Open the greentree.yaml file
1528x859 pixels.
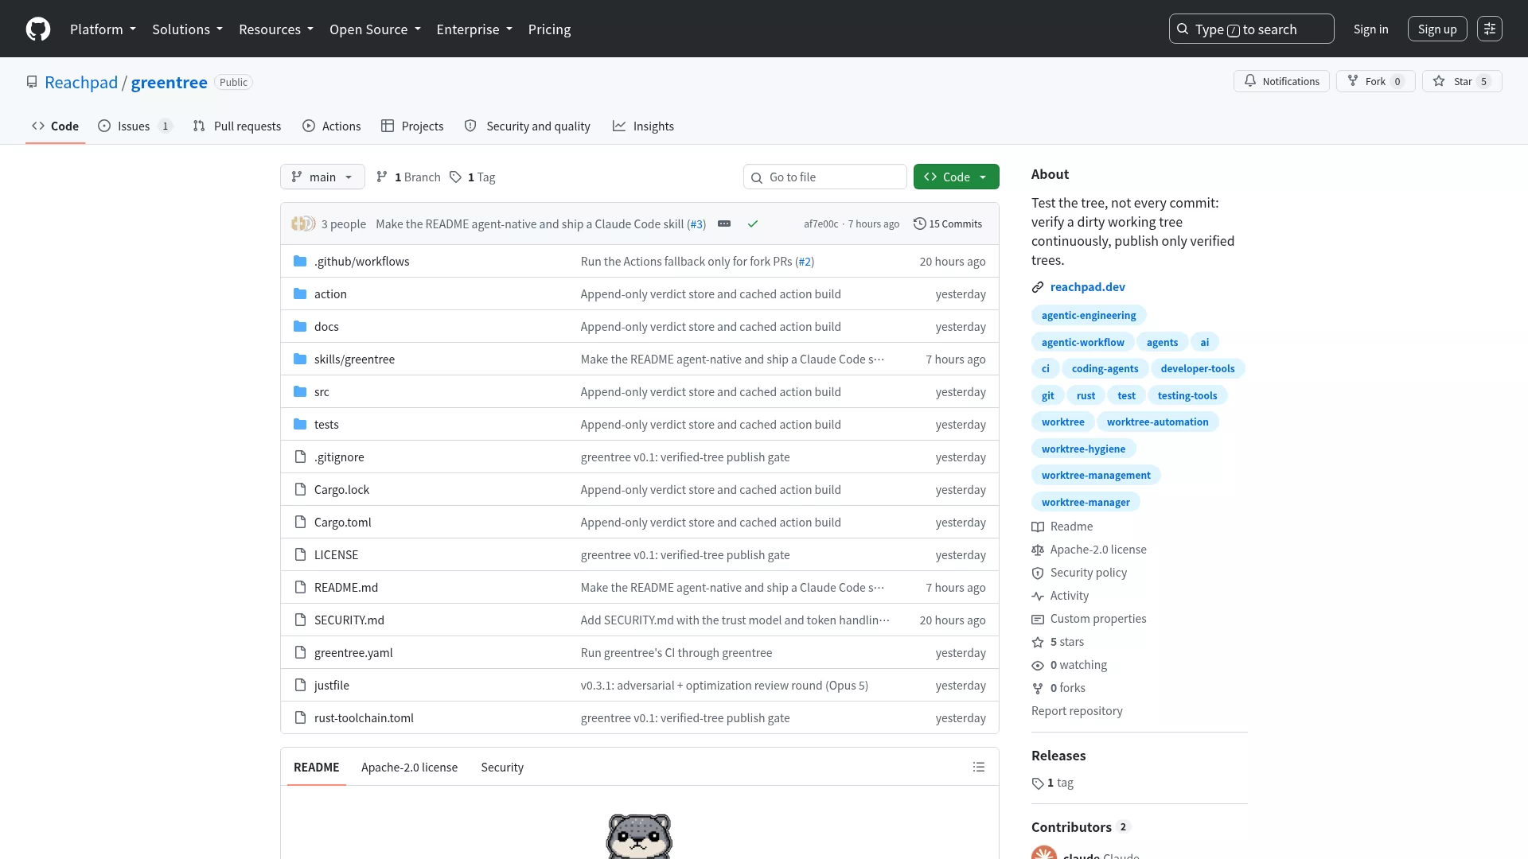(x=353, y=652)
